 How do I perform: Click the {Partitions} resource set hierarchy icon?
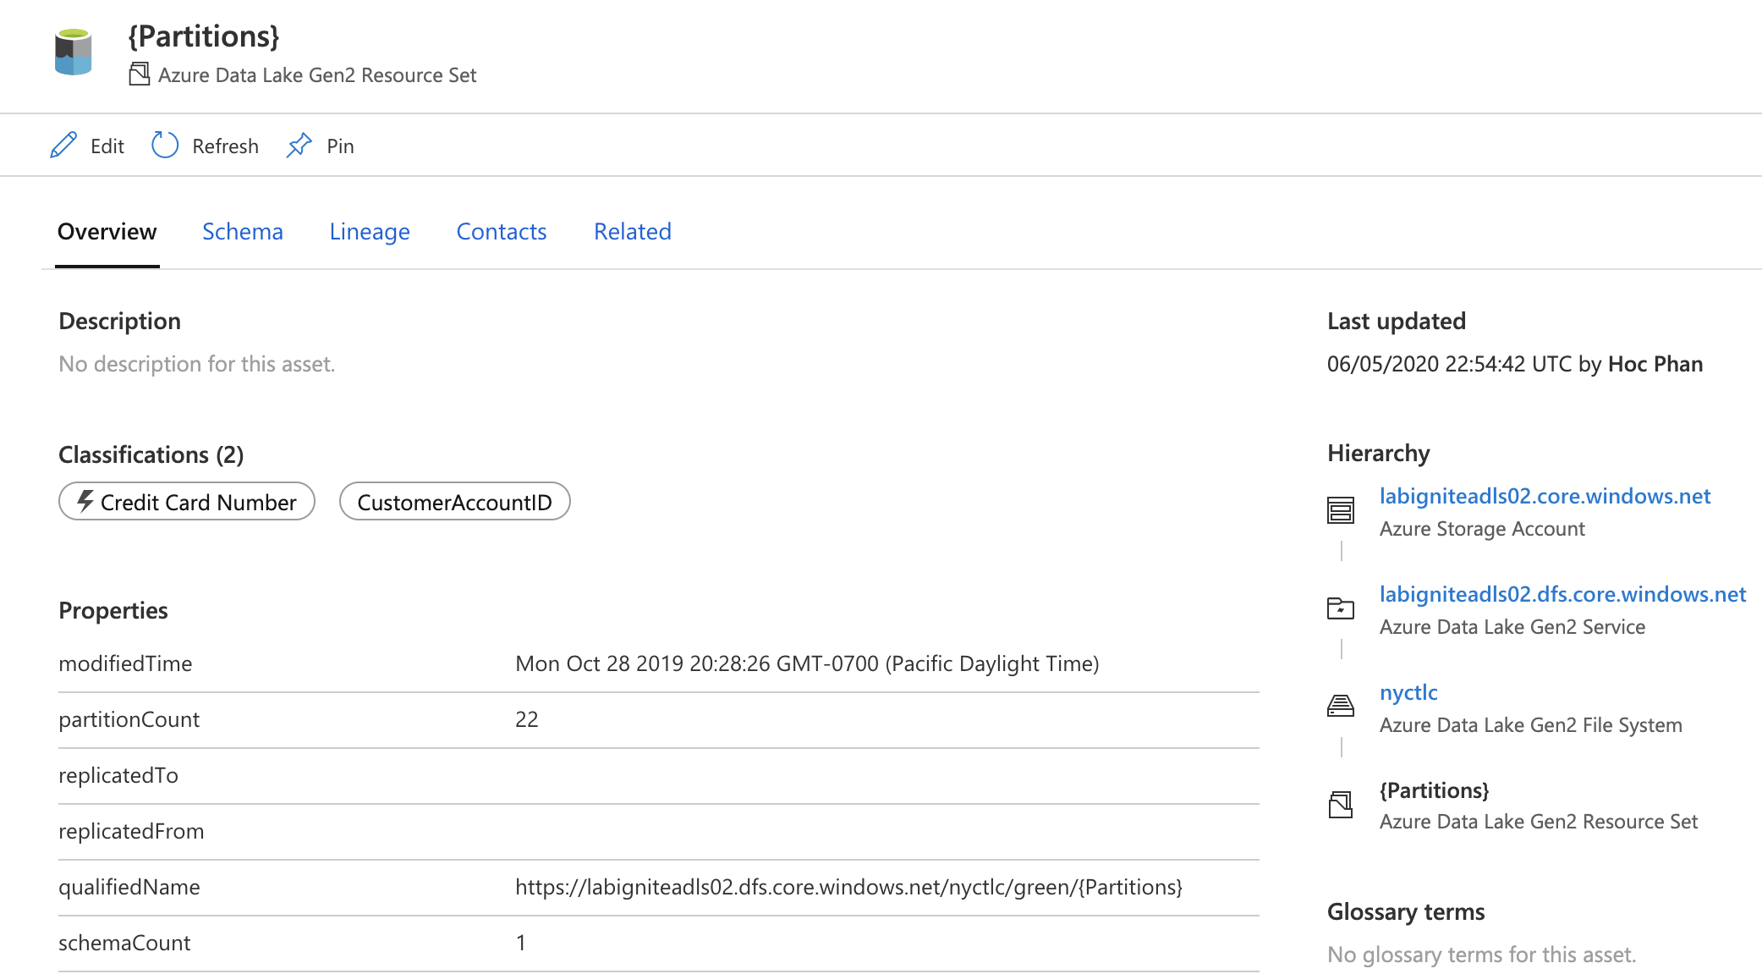1341,804
